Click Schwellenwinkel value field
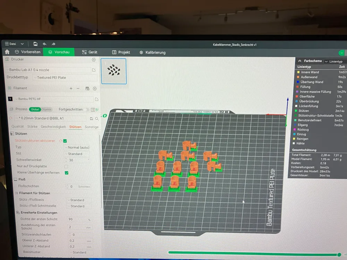The image size is (347, 260). point(77,160)
